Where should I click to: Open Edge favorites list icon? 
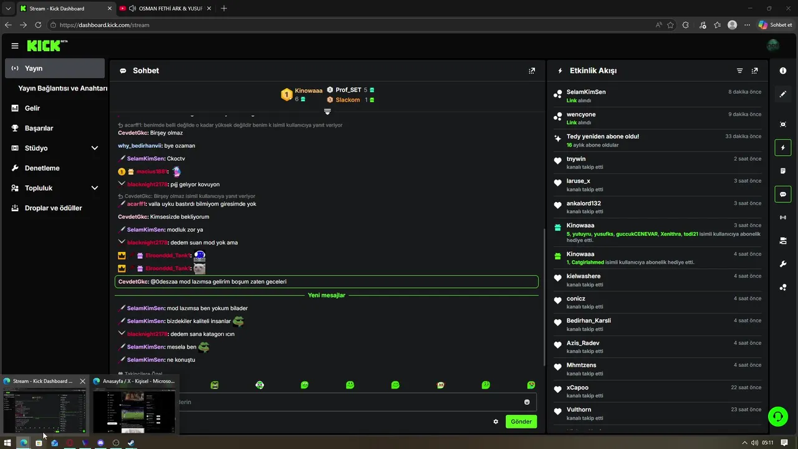coord(718,25)
